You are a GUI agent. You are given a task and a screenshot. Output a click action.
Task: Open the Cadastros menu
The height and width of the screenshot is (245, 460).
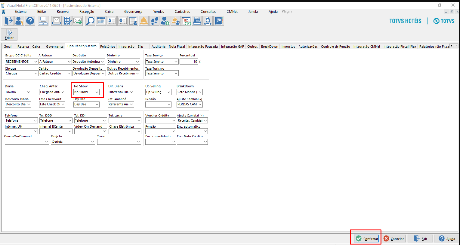click(182, 11)
